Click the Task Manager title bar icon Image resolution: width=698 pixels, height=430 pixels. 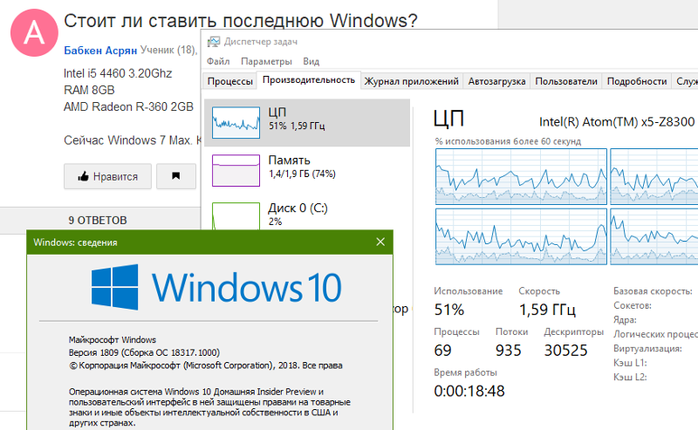pos(214,41)
